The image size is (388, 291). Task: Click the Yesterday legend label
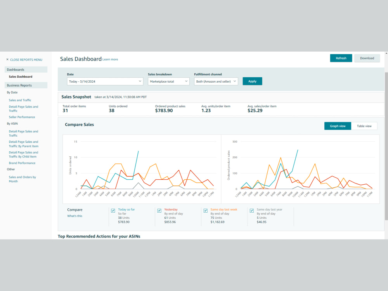point(171,210)
